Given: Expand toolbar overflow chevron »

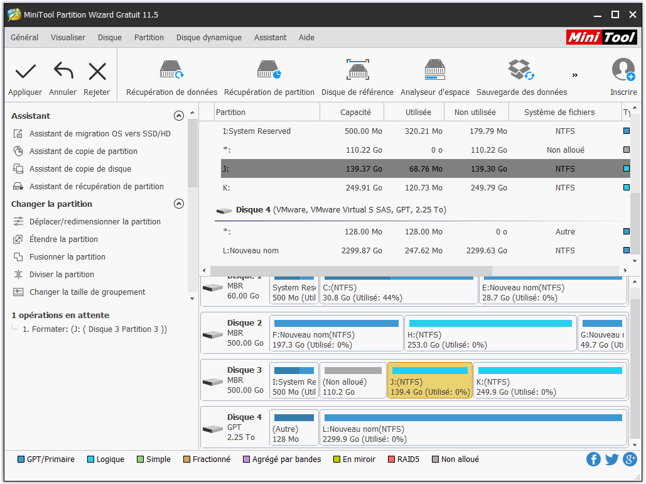Looking at the screenshot, I should (x=574, y=75).
